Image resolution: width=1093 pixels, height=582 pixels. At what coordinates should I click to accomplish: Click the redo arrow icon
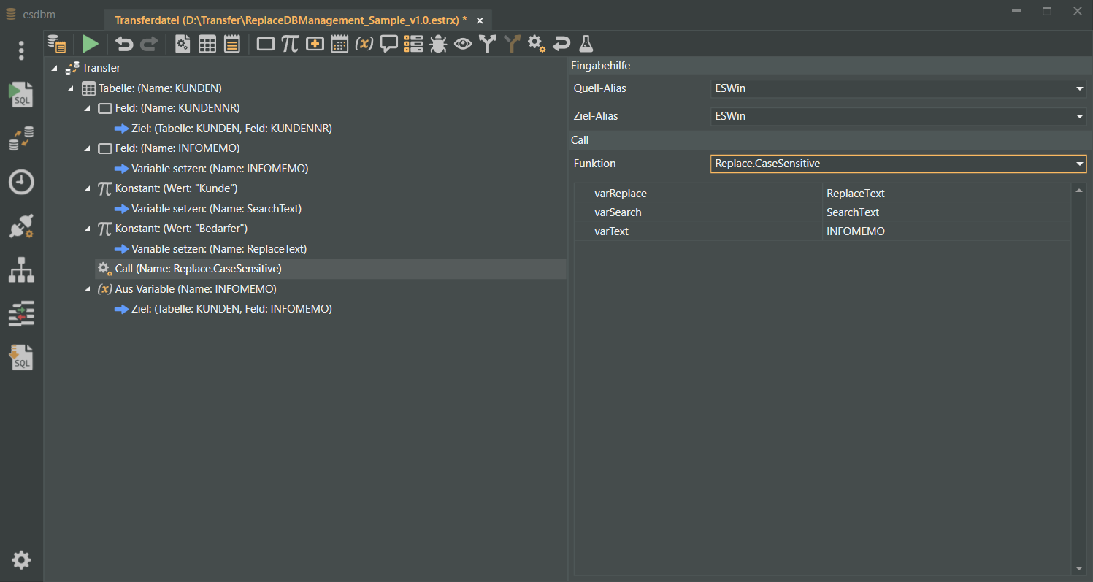pos(148,44)
